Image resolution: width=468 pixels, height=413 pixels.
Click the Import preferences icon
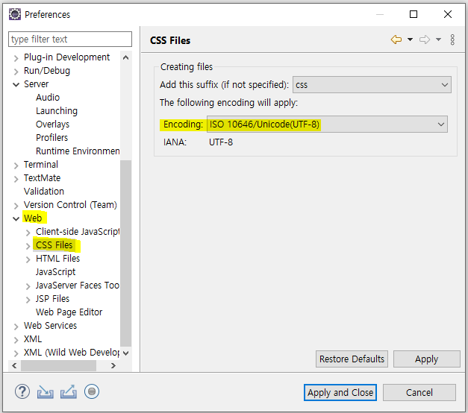point(46,391)
